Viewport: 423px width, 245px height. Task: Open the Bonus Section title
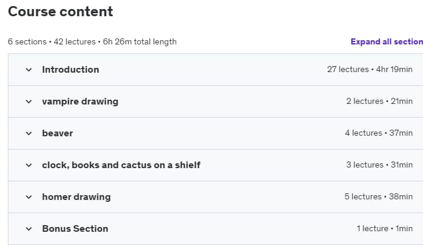tap(75, 229)
